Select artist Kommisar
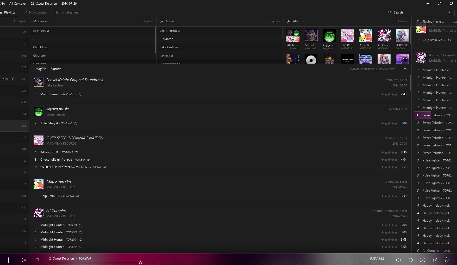The height and width of the screenshot is (265, 457). (x=220, y=56)
